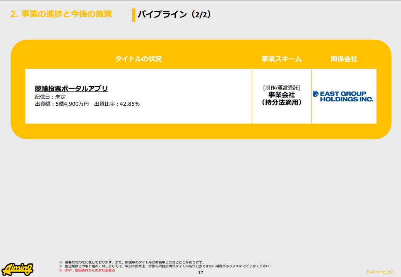Select the 関係会社 column header

[x=344, y=59]
